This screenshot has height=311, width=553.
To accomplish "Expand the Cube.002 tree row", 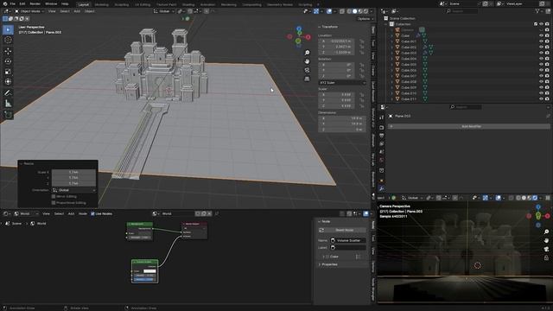I will (x=391, y=48).
